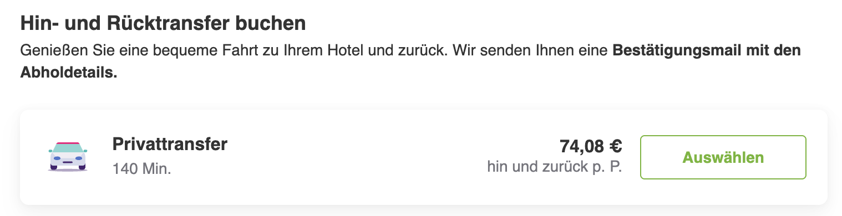Click the car icon's pink roof

[68, 143]
